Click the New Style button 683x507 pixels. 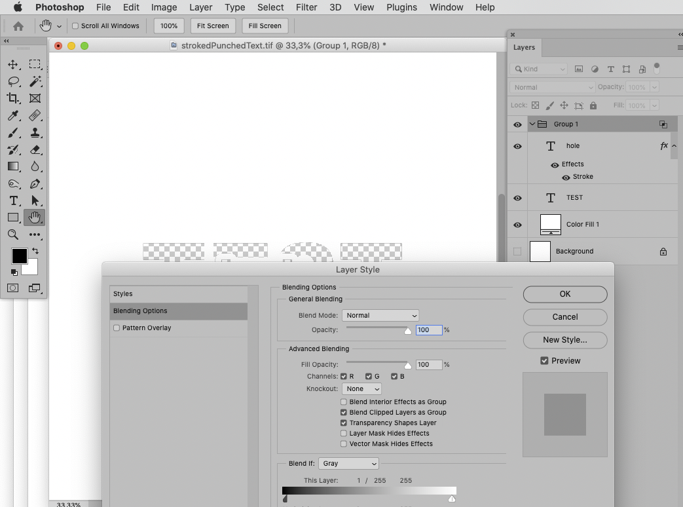pyautogui.click(x=564, y=340)
